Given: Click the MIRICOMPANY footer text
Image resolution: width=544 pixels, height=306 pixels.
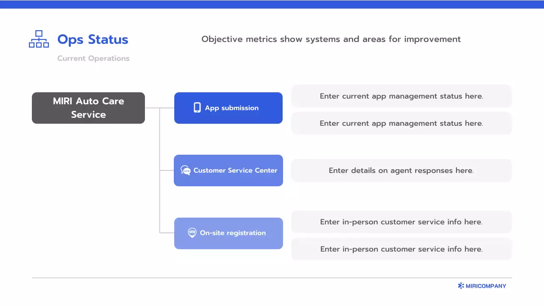Looking at the screenshot, I should point(486,286).
